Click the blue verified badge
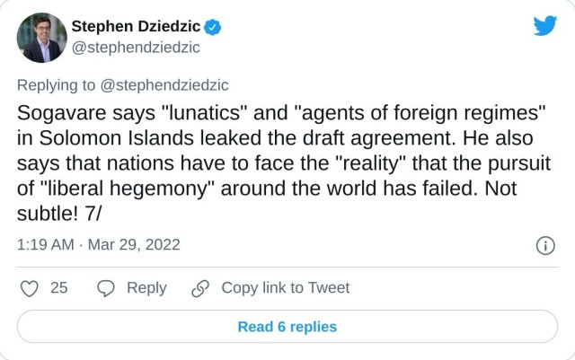Screen dimensions: 575x360 tap(214, 26)
